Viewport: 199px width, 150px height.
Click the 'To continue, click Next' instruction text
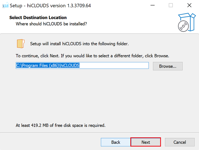pos(92,56)
